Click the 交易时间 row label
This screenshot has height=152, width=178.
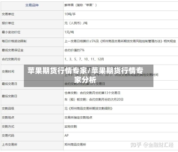[8, 71]
